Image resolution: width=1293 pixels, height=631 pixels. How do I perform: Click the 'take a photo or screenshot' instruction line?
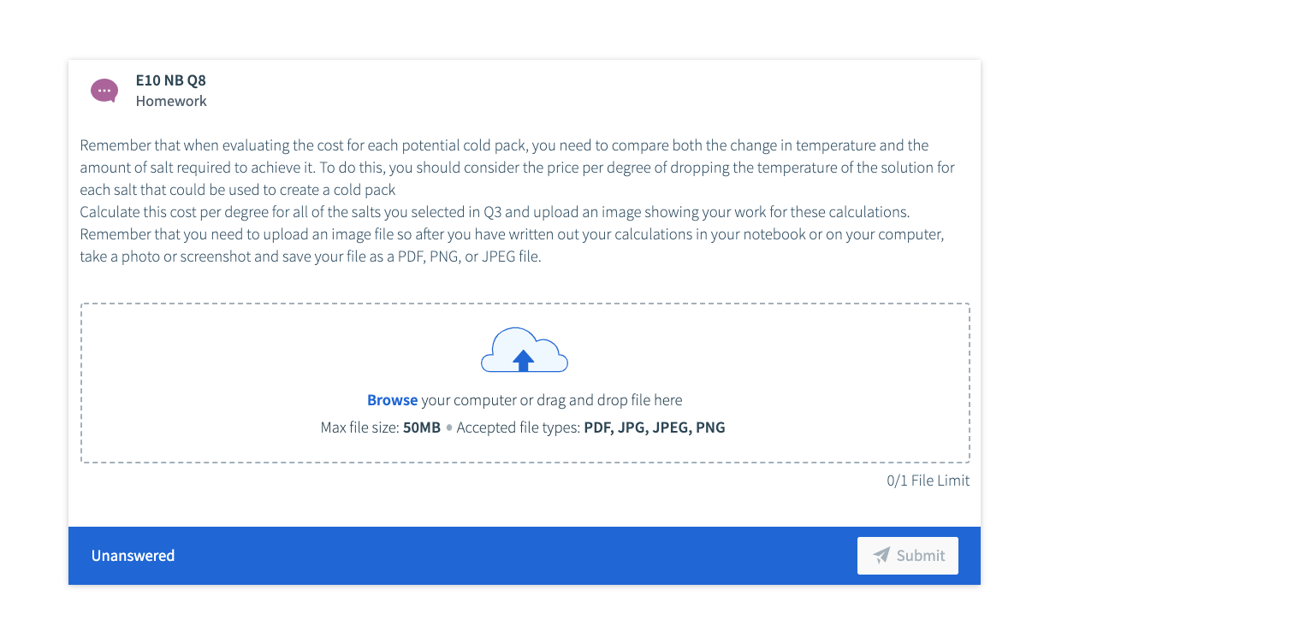(x=311, y=257)
